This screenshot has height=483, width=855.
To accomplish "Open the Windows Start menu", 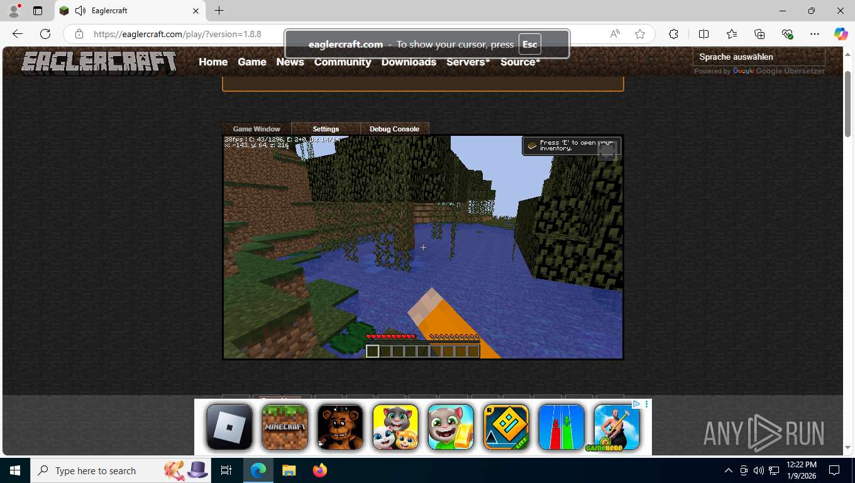I will (x=15, y=470).
